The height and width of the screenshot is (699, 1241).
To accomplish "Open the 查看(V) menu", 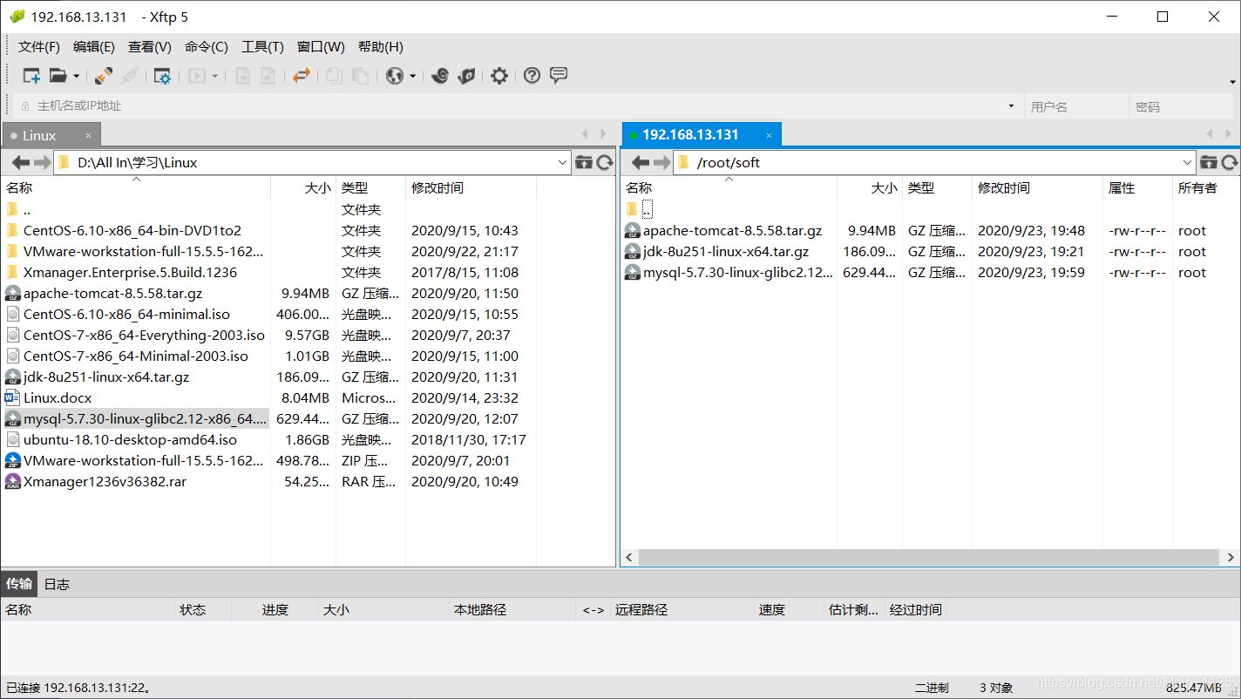I will (150, 47).
